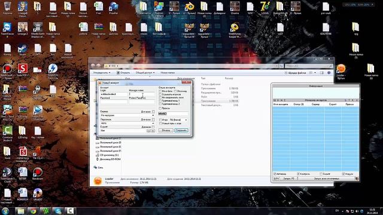Click Открыть in Explorer toolbar

pyautogui.click(x=123, y=73)
